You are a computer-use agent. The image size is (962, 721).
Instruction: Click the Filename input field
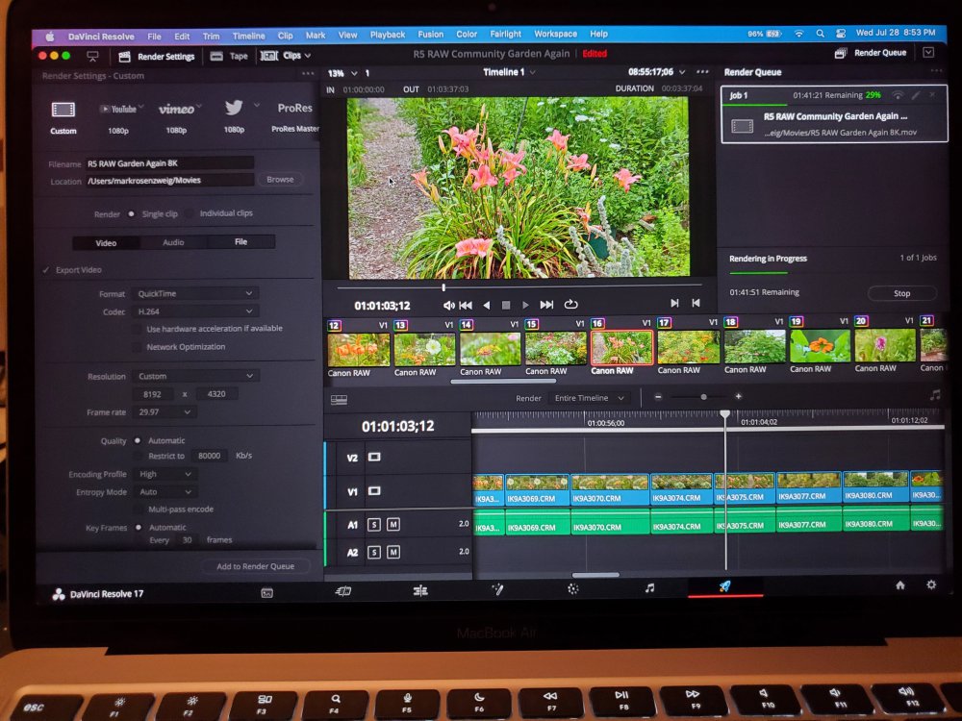[169, 163]
